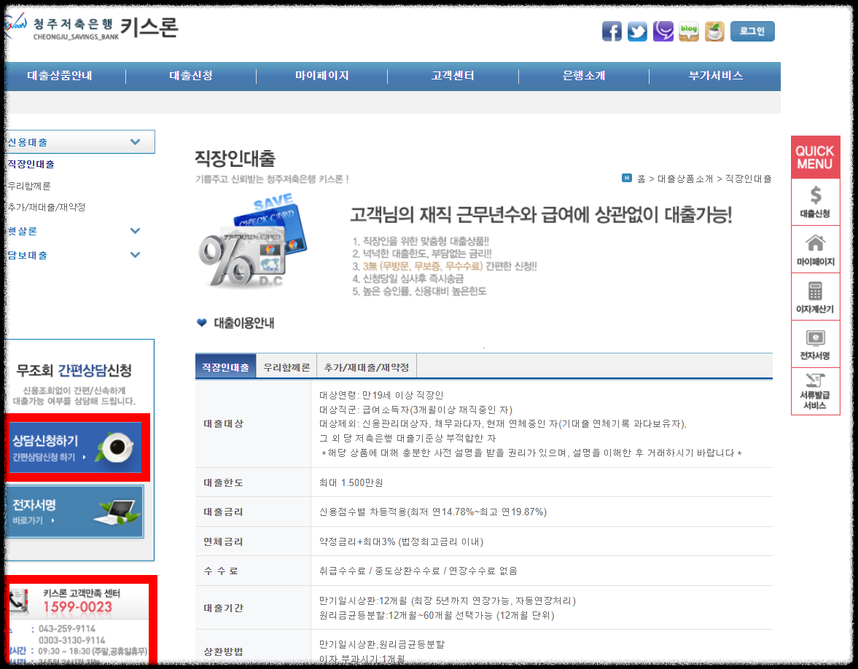Open the 부가서비스 menu
Viewport: 858px width, 669px height.
click(x=716, y=76)
